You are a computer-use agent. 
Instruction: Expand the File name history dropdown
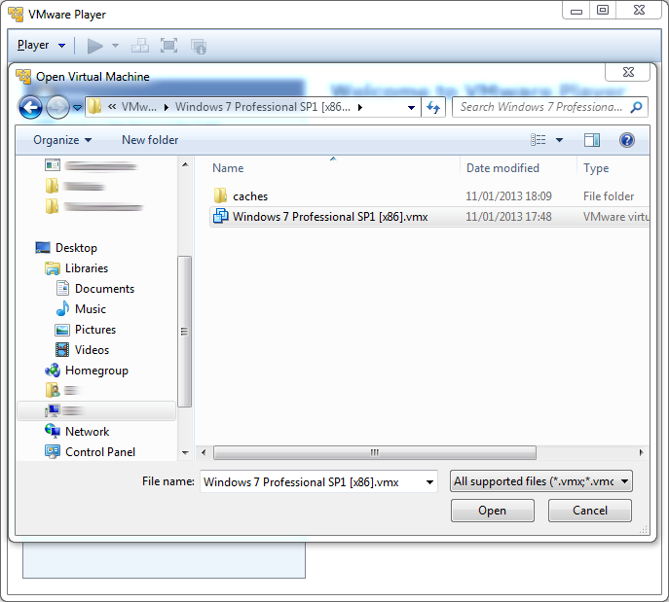429,481
